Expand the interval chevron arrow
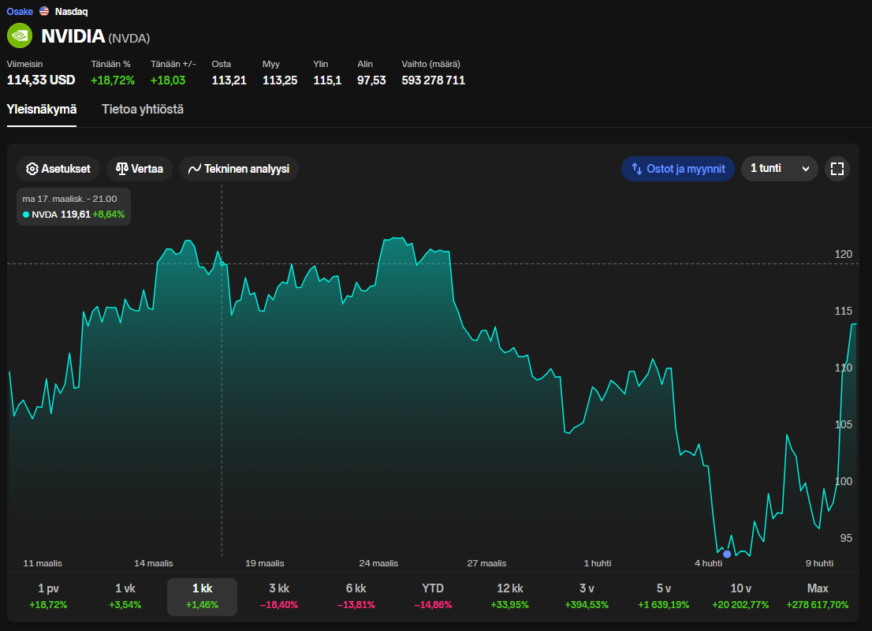This screenshot has height=631, width=872. [805, 169]
